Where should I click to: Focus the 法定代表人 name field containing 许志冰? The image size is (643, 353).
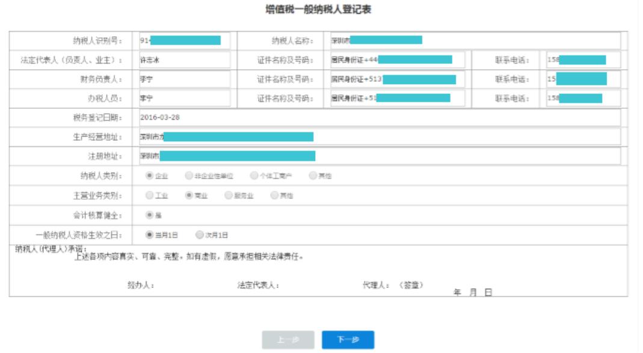(184, 60)
